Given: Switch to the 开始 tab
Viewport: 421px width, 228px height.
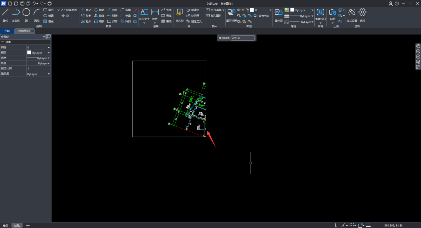Looking at the screenshot, I should click(x=7, y=31).
